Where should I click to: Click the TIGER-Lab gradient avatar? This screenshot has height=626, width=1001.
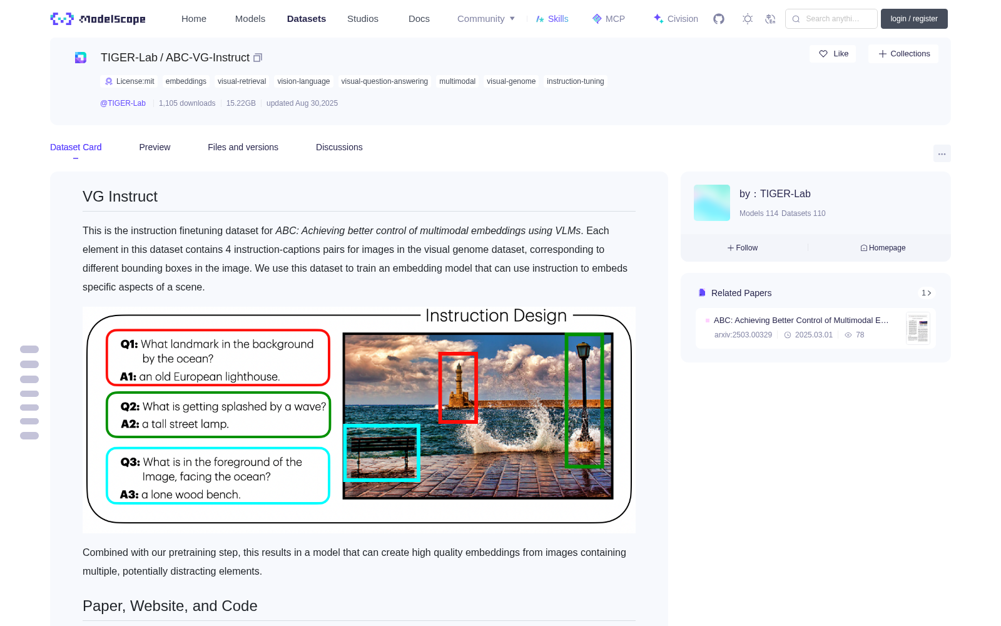(x=712, y=203)
